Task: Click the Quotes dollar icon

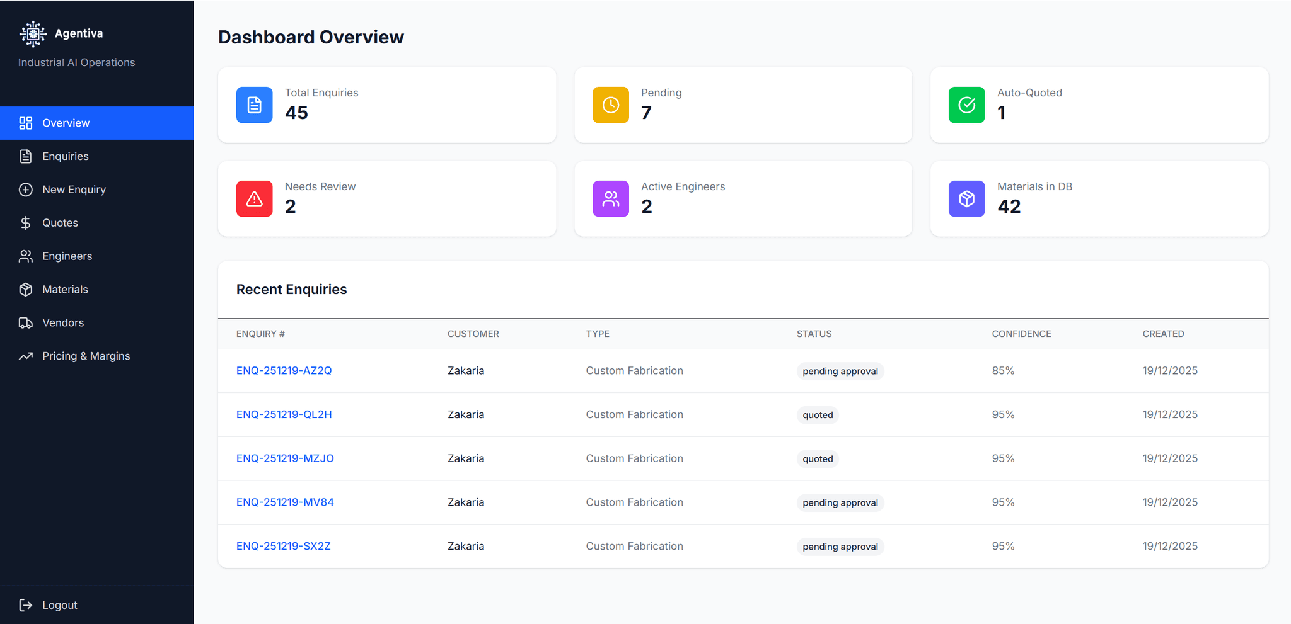Action: click(x=25, y=222)
